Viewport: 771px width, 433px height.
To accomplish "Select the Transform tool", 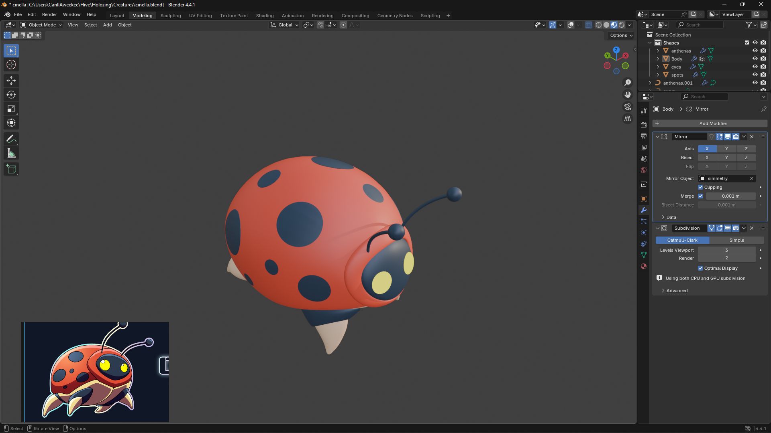I will click(11, 123).
